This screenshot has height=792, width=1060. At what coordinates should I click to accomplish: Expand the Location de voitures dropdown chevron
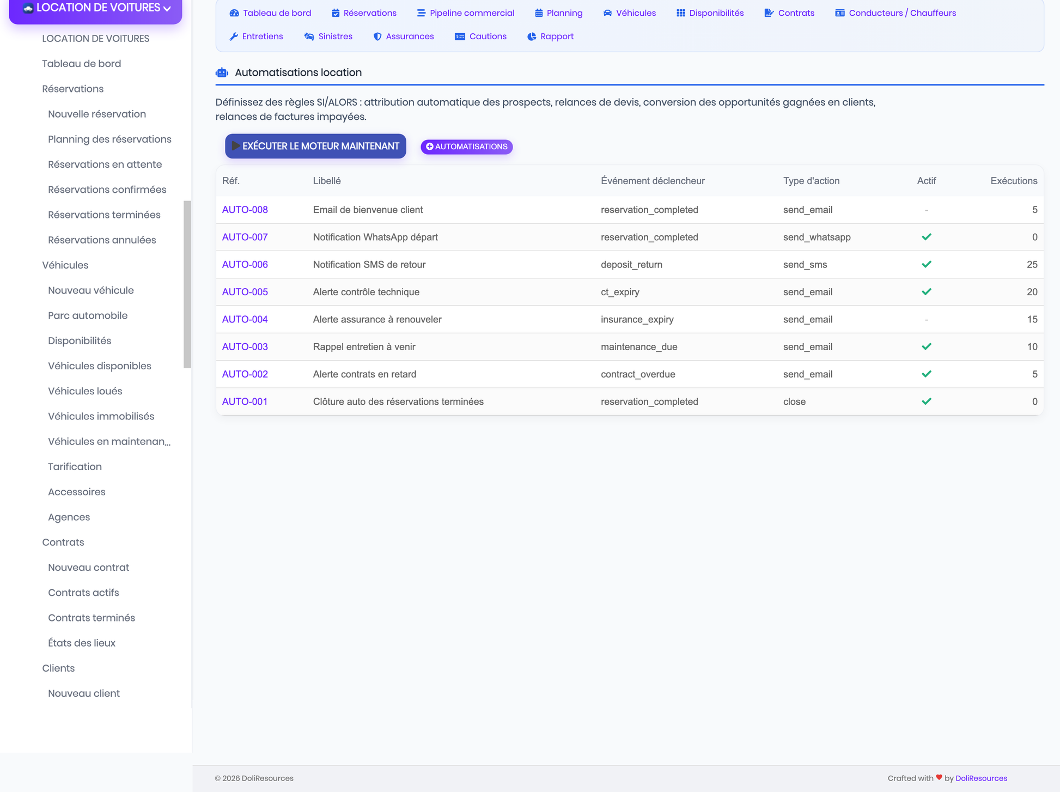point(167,9)
